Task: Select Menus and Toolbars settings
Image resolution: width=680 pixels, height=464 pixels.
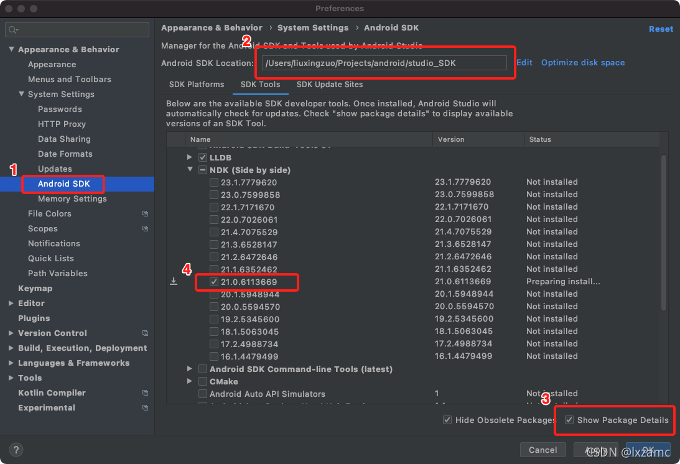Action: [70, 80]
